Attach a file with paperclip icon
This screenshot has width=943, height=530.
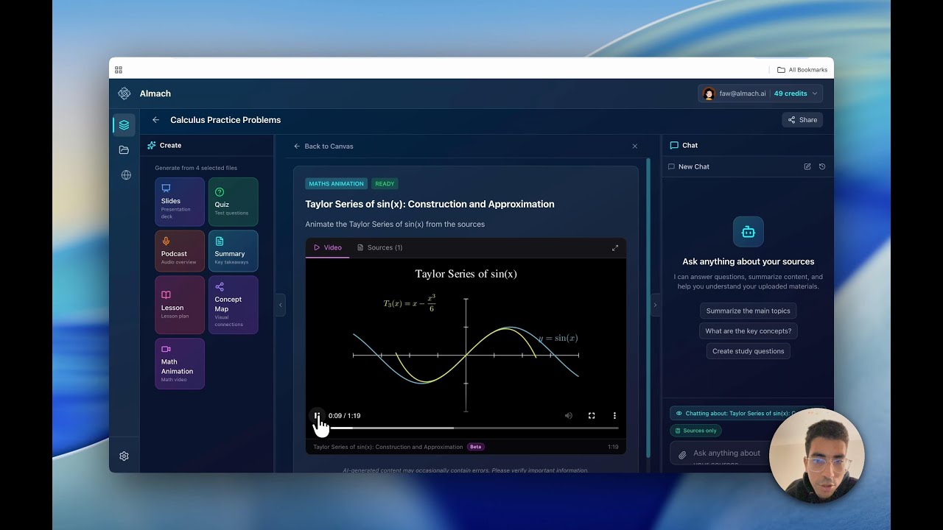[683, 455]
